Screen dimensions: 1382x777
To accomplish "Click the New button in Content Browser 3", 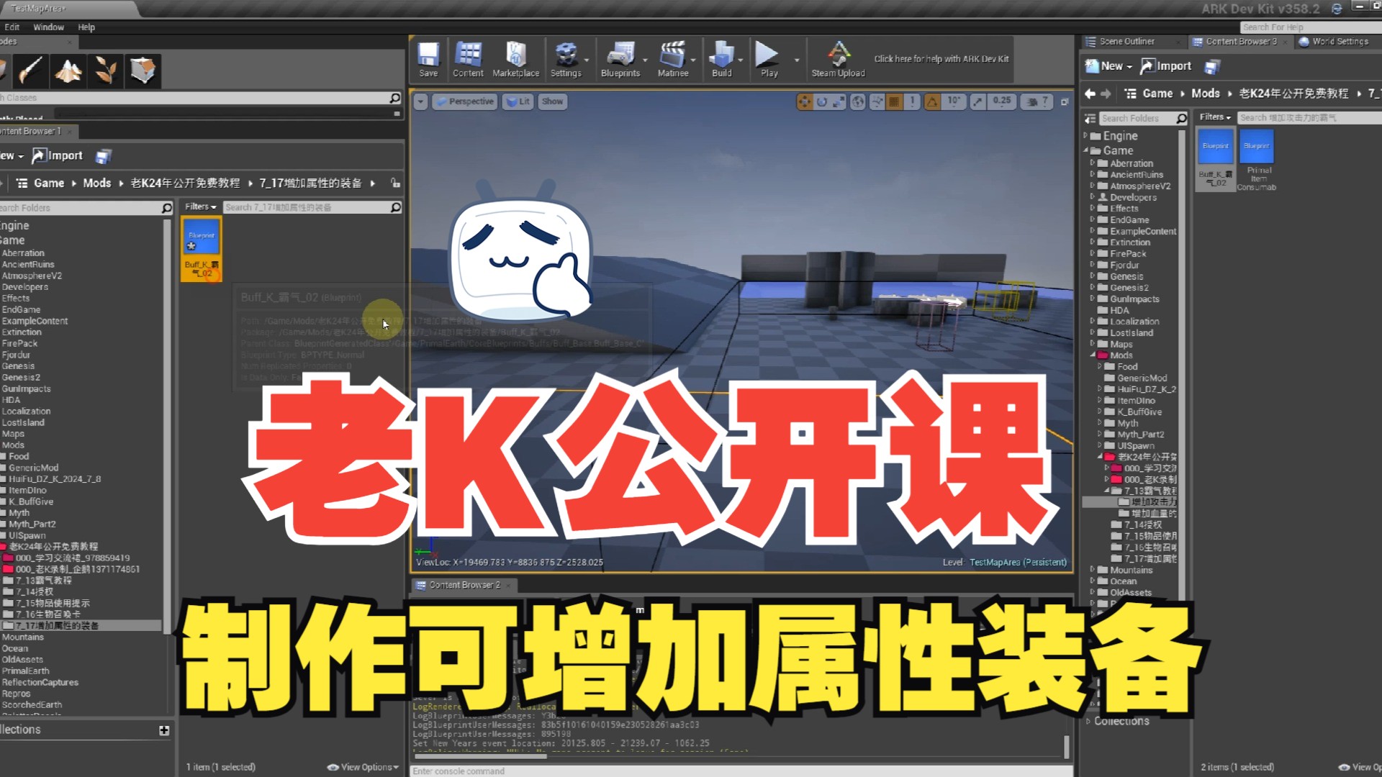I will point(1108,65).
